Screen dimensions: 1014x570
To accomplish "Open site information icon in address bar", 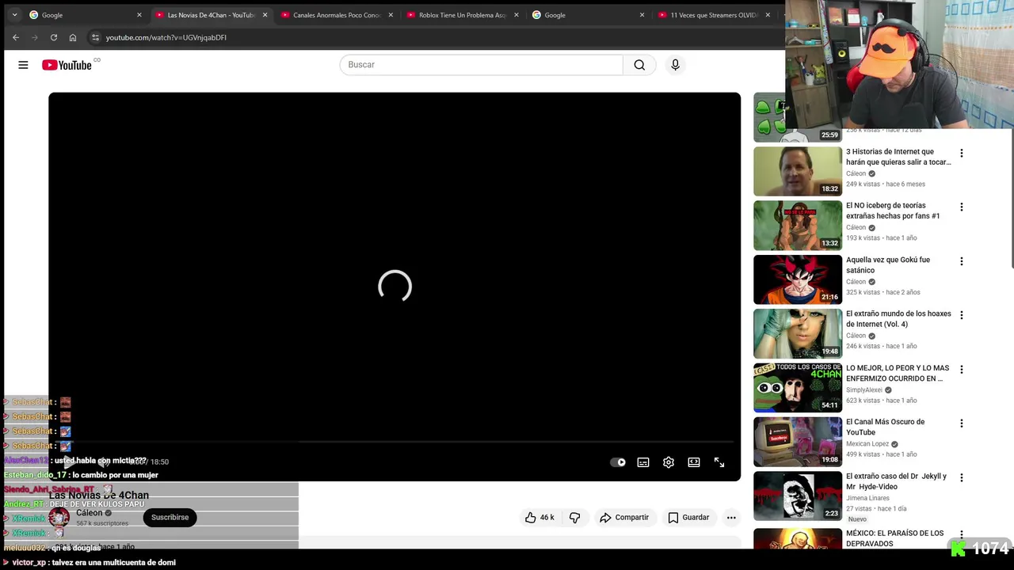I will [x=95, y=37].
